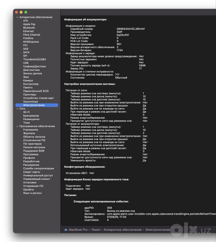The width and height of the screenshot is (216, 242).
Task: Open Поддержка RAW item
Action: coord(34,151)
